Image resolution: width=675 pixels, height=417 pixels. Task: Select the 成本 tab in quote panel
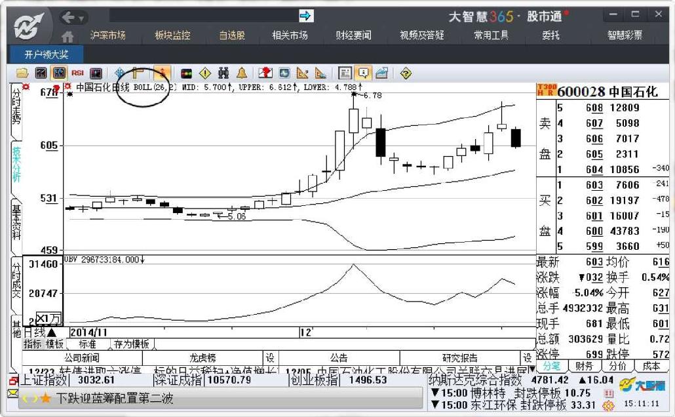[651, 366]
